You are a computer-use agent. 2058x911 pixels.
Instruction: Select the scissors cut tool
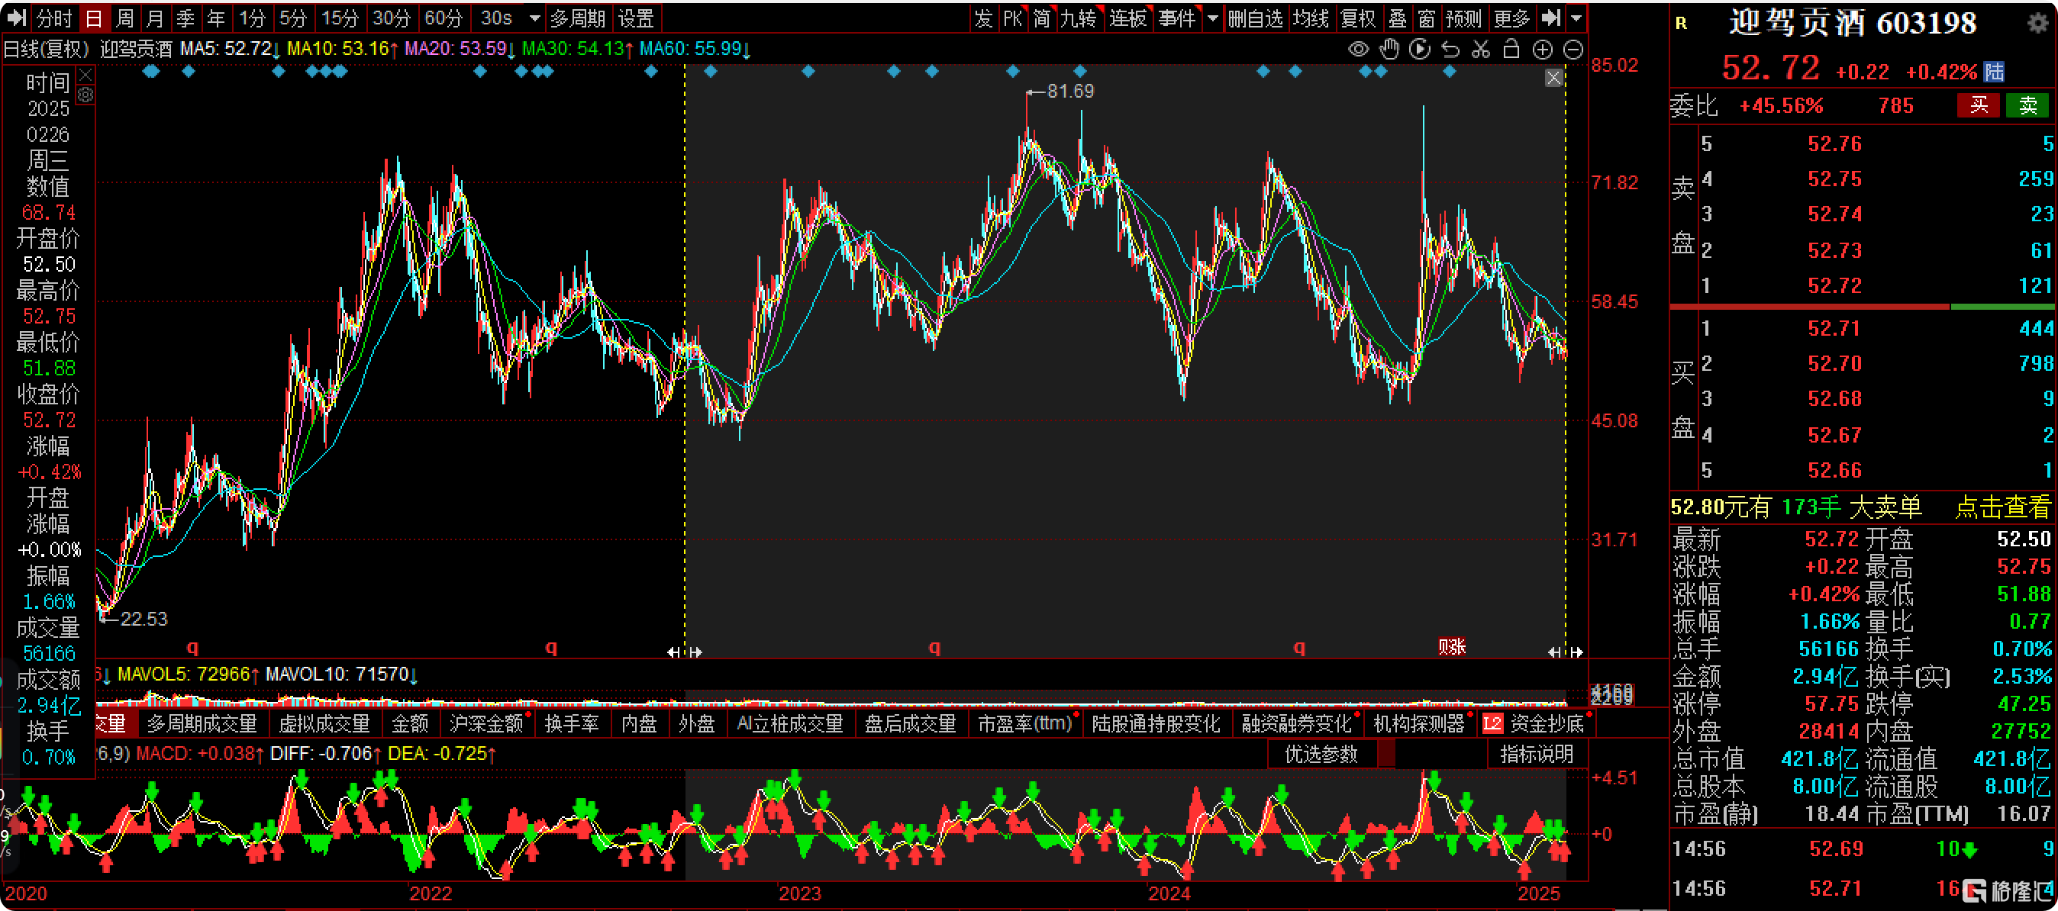click(x=1480, y=50)
